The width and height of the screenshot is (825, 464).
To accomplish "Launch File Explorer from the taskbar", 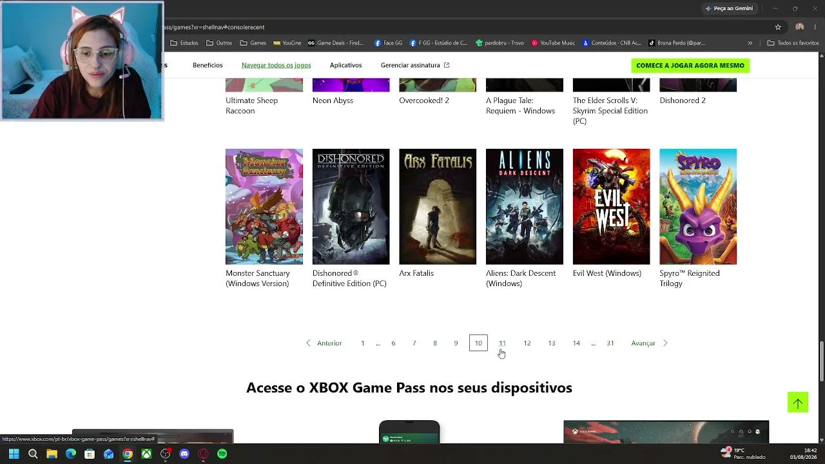I will click(52, 454).
